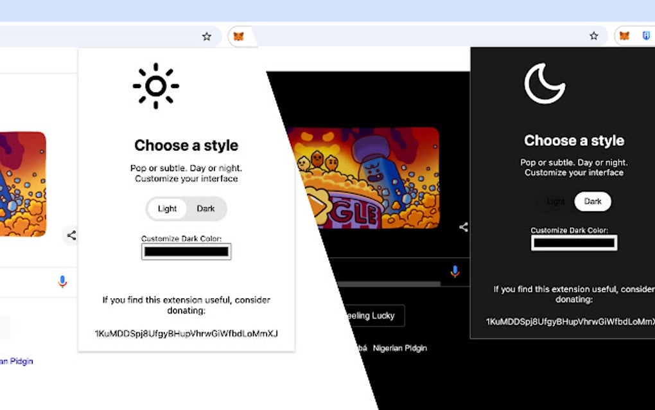Viewport: 655px width, 410px height.
Task: Click the Choose a style heading in the light popup
Action: (x=186, y=145)
